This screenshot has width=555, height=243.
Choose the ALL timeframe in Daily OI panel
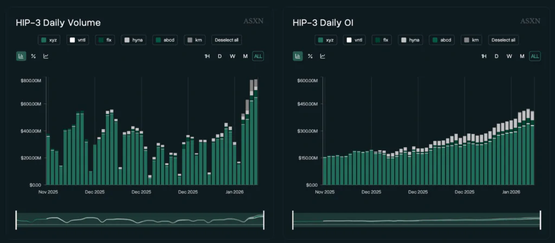534,56
